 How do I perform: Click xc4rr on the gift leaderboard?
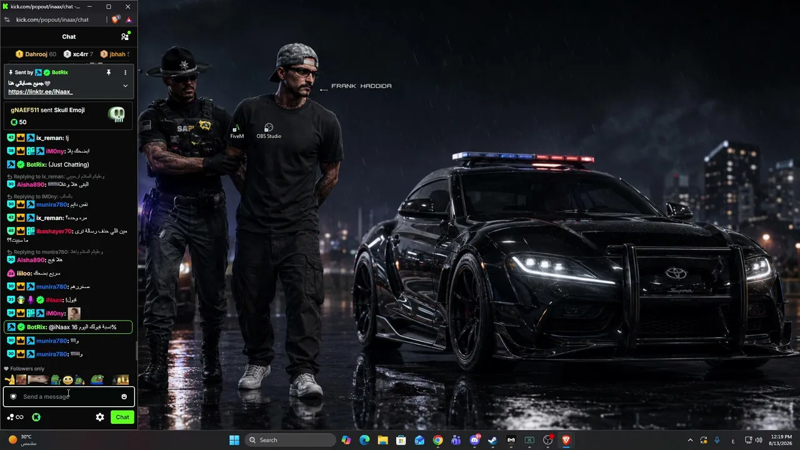click(79, 54)
